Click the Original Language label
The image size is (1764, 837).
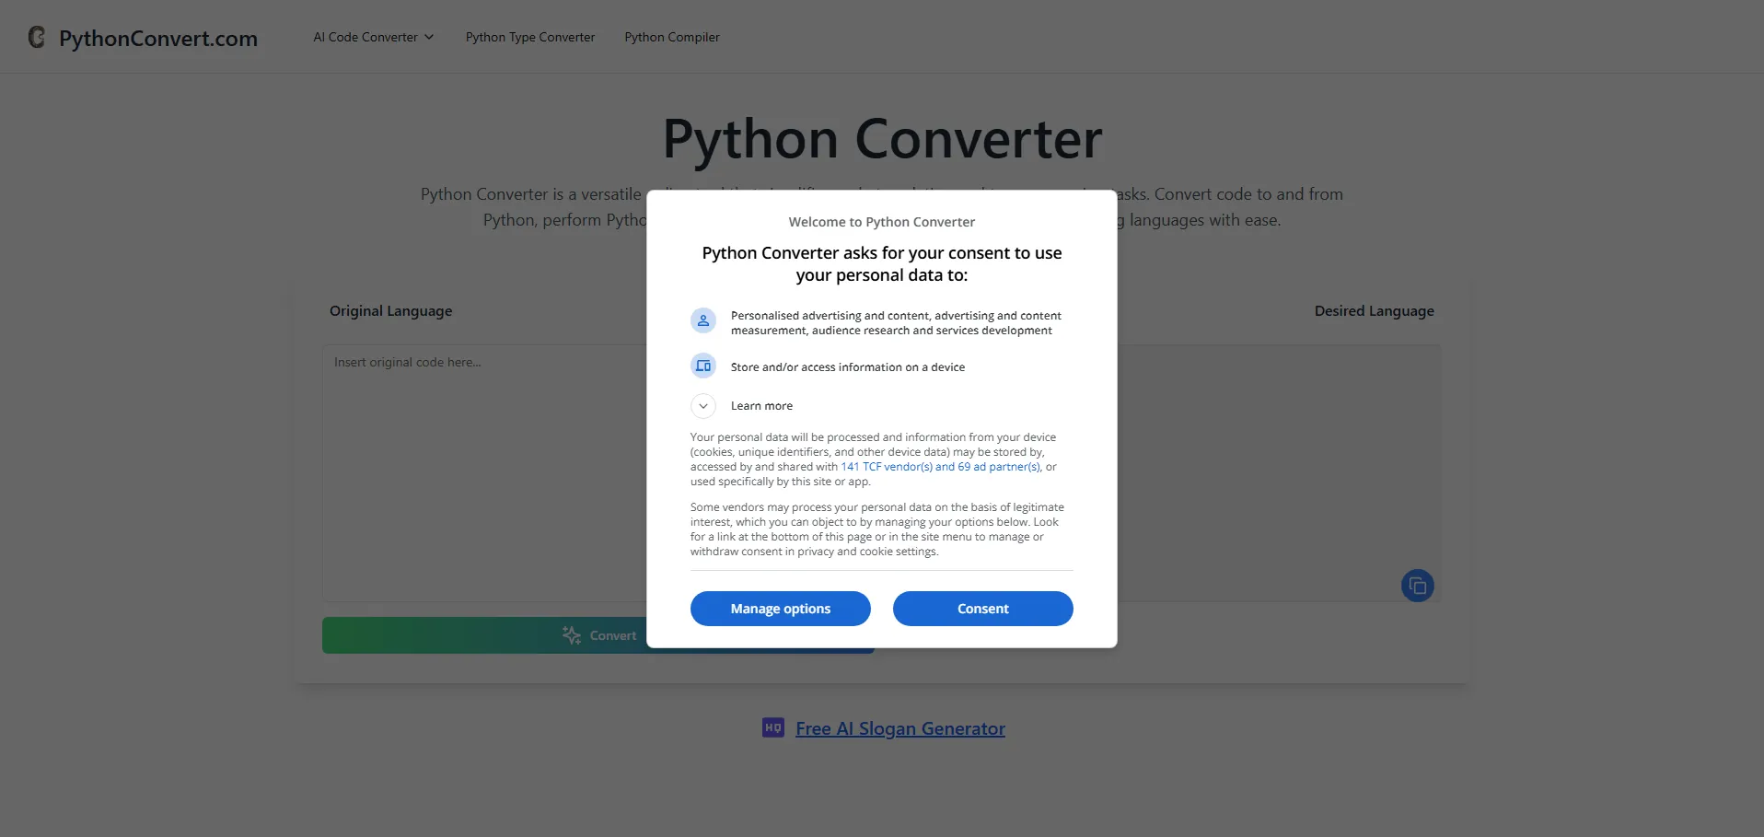coord(390,311)
